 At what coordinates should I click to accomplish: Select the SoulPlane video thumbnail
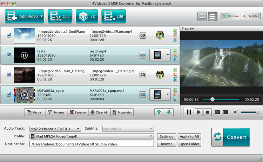tap(24, 35)
